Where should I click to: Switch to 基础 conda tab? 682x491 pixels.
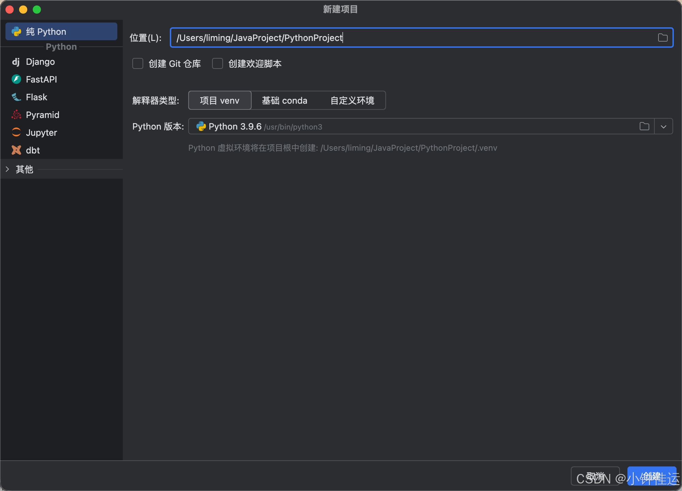pyautogui.click(x=284, y=101)
